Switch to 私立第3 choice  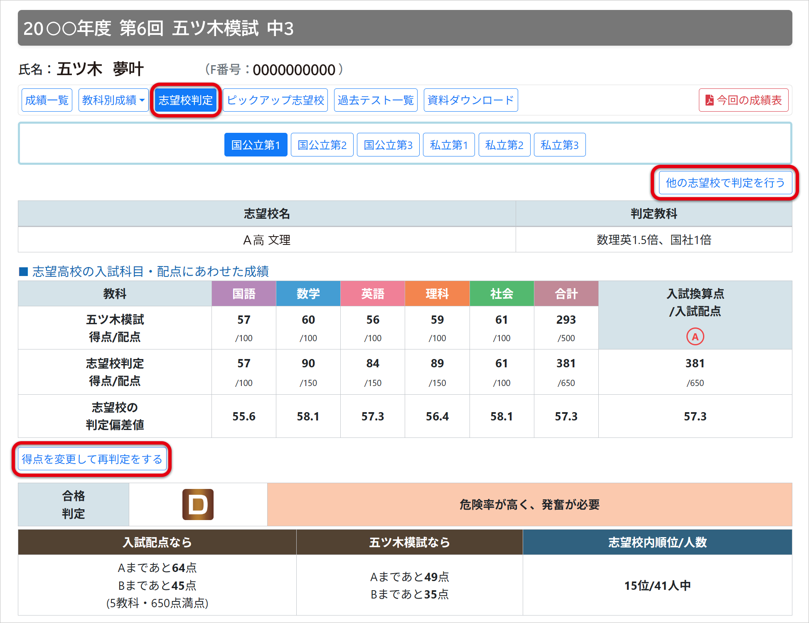(559, 145)
